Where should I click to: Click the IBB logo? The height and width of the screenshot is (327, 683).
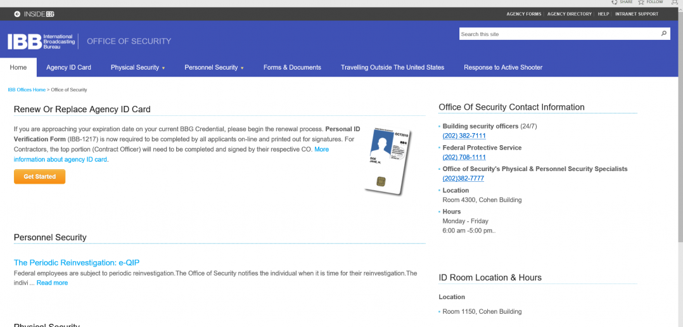pos(41,41)
